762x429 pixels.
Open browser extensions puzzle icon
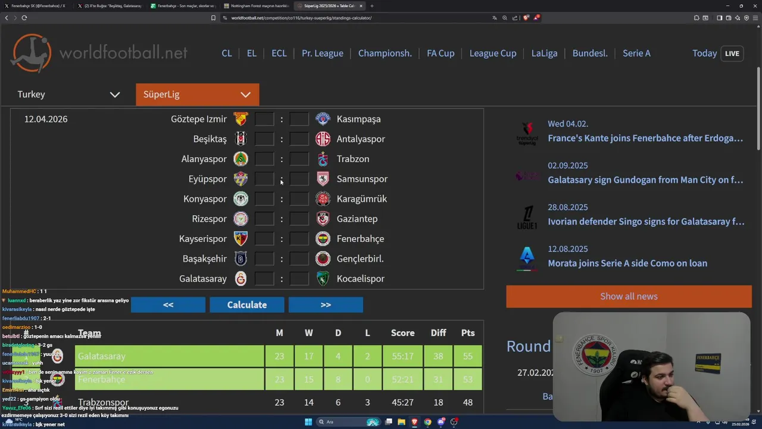tap(697, 18)
